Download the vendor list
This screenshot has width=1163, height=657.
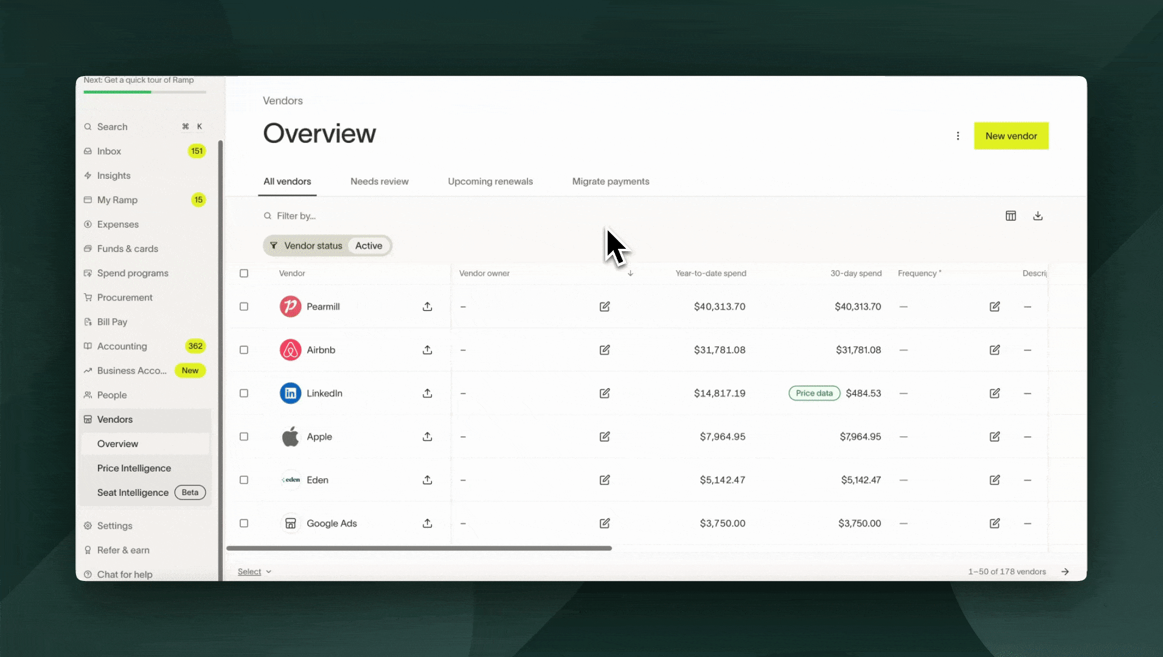coord(1038,216)
